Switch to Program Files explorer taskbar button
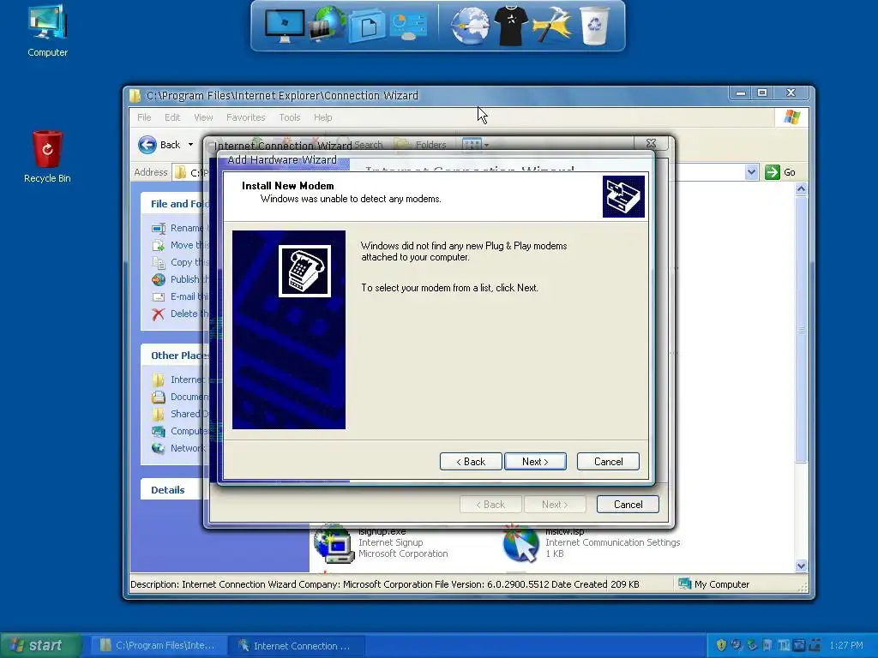The image size is (878, 658). point(159,645)
